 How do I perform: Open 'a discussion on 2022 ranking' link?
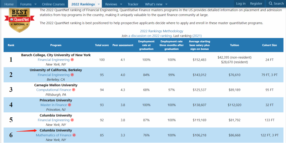pos(150,36)
